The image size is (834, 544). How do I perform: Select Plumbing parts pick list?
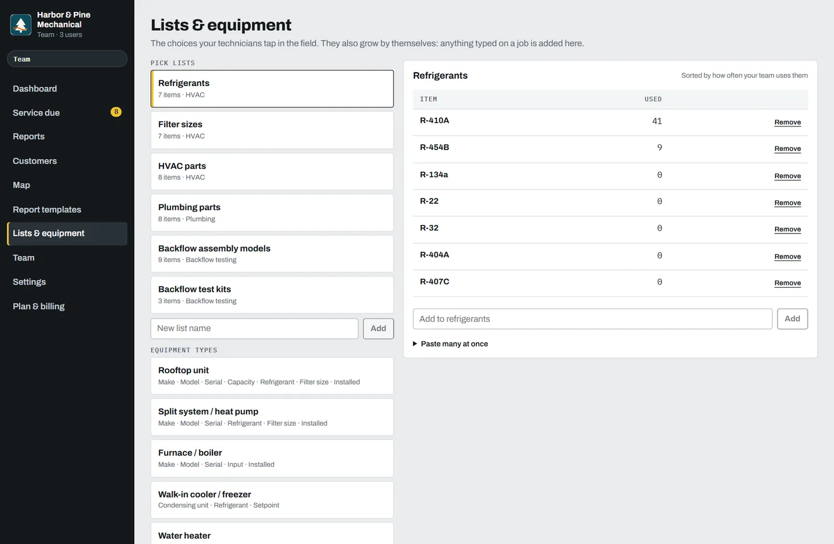click(x=272, y=213)
